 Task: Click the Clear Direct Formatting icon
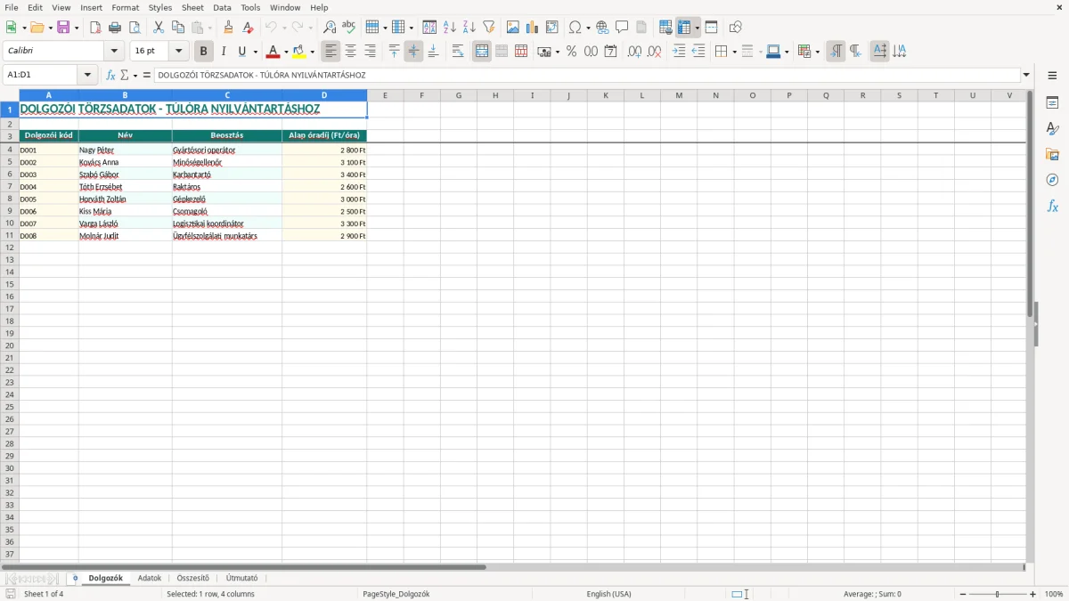click(249, 28)
